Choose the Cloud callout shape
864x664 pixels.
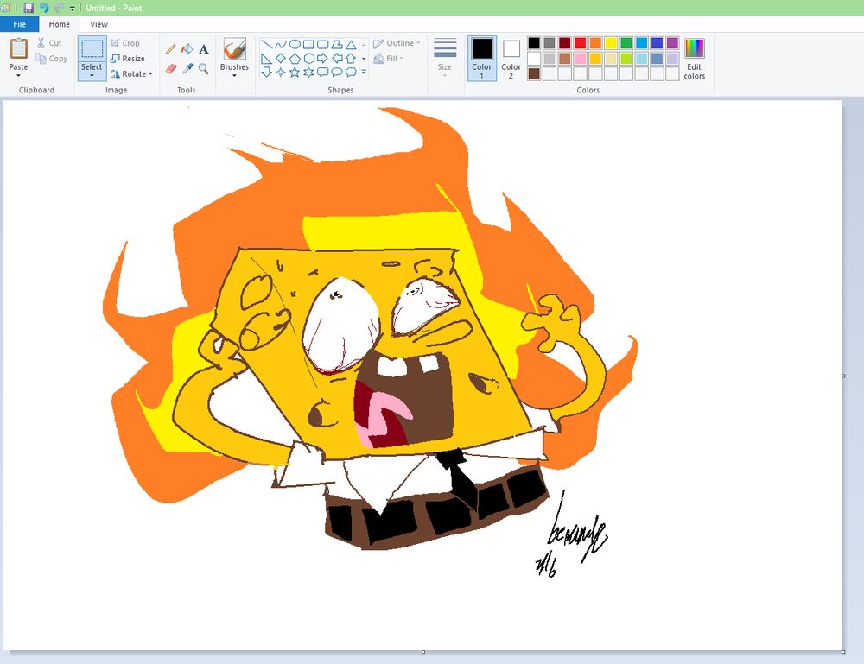coord(351,72)
